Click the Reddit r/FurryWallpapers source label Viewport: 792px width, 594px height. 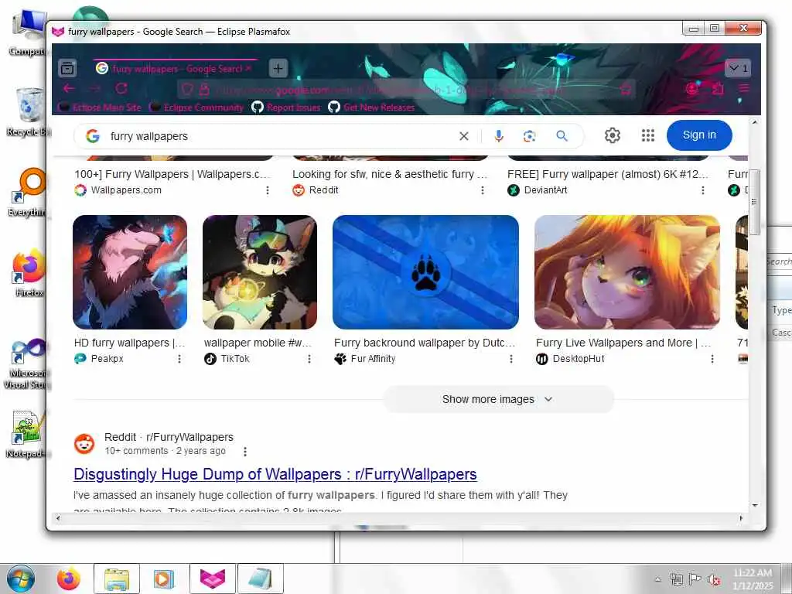point(169,438)
